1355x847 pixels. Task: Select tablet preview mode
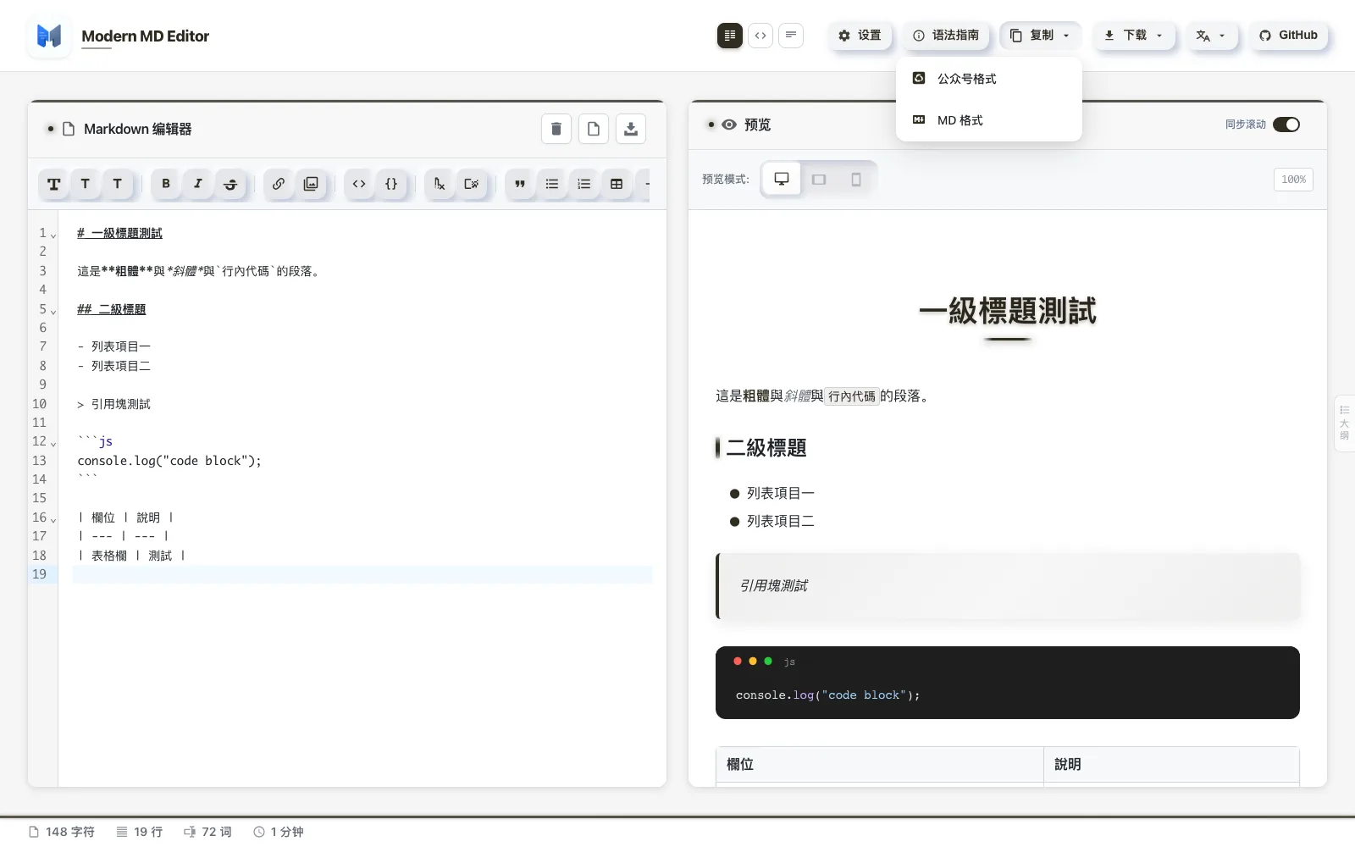[x=819, y=179]
